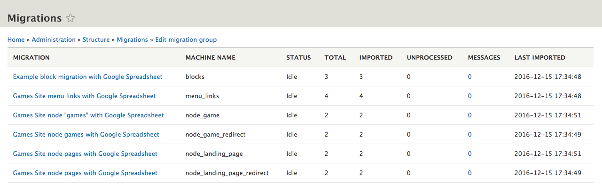View messages count for blocks migration
Image resolution: width=602 pixels, height=192 pixels.
(470, 77)
